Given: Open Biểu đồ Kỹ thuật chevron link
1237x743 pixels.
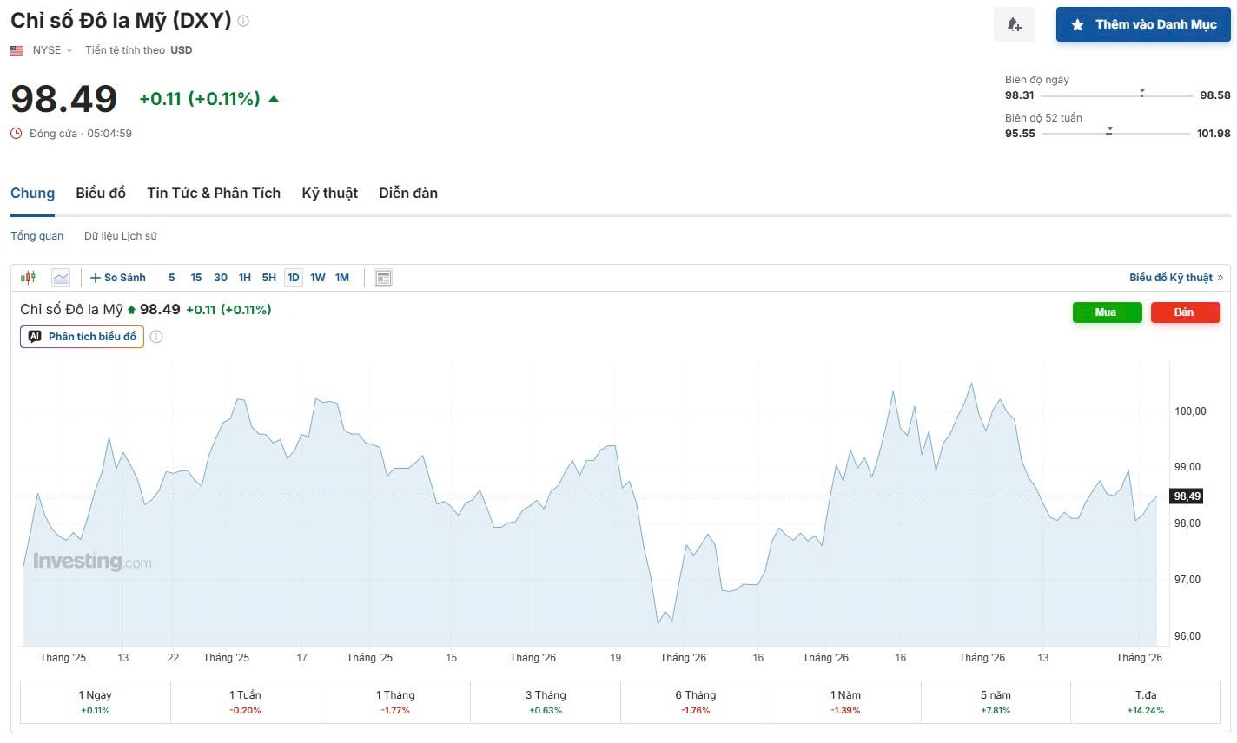Looking at the screenshot, I should 1220,278.
